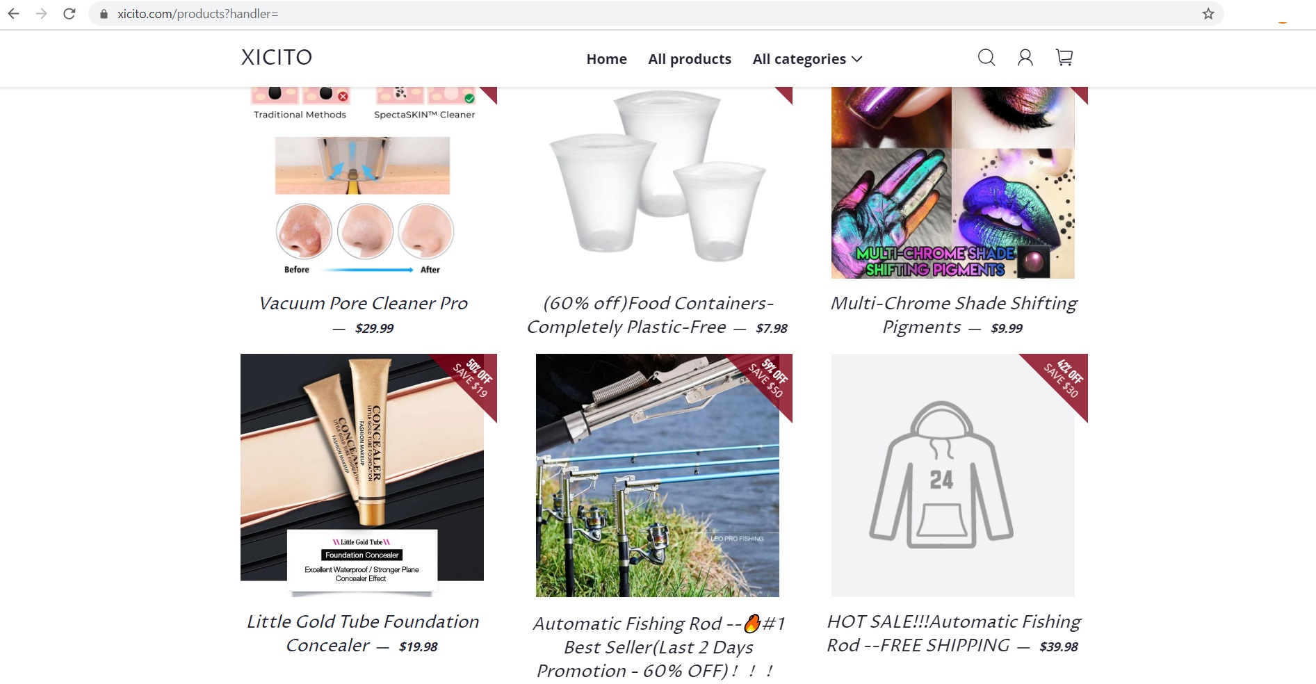Viewport: 1316px width, 684px height.
Task: Open the All products menu item
Action: click(x=690, y=59)
